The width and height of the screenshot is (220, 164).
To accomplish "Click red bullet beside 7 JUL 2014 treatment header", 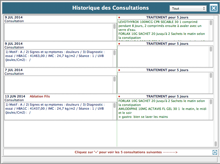I will 119,70.
